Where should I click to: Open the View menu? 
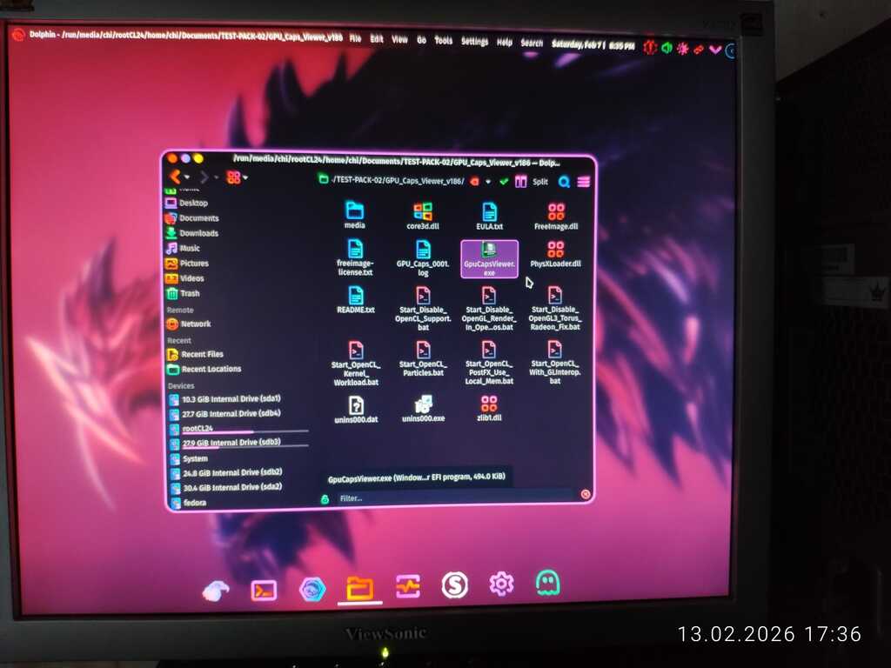pos(399,39)
